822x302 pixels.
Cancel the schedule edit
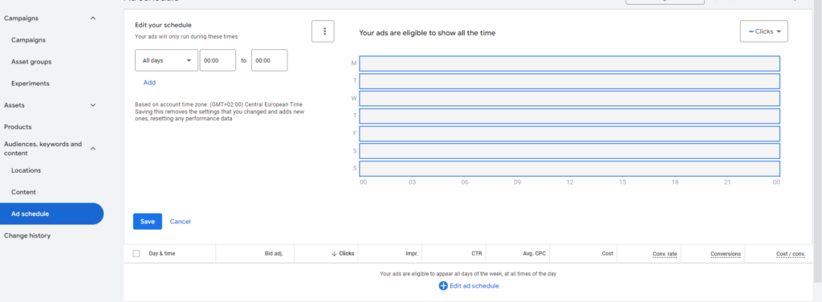click(x=181, y=221)
